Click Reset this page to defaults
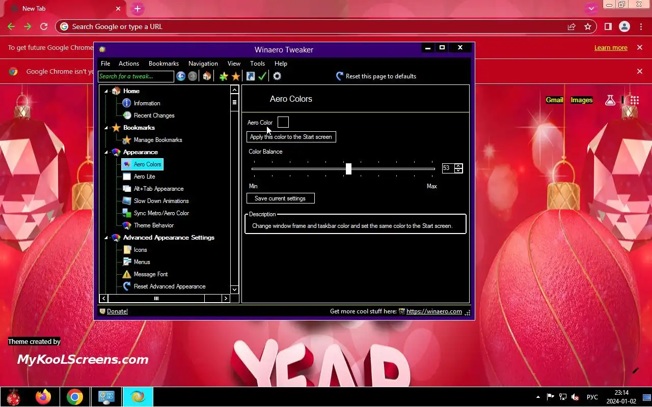The width and height of the screenshot is (652, 407). pyautogui.click(x=376, y=76)
